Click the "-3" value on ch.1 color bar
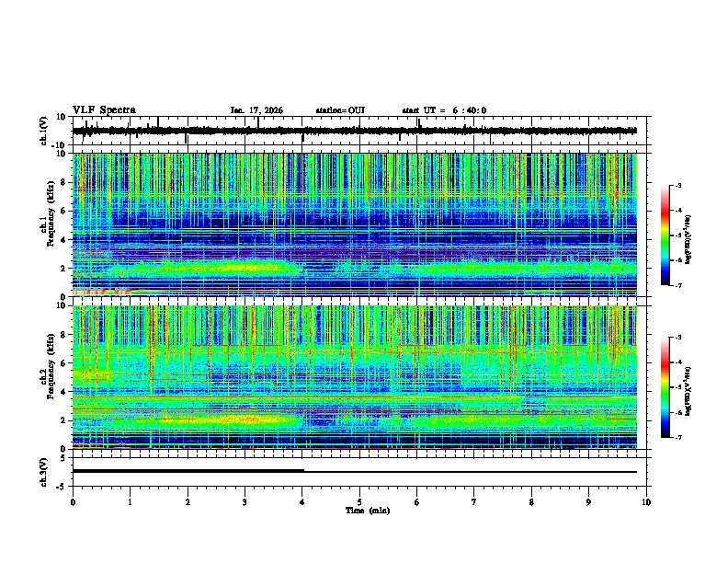 678,185
